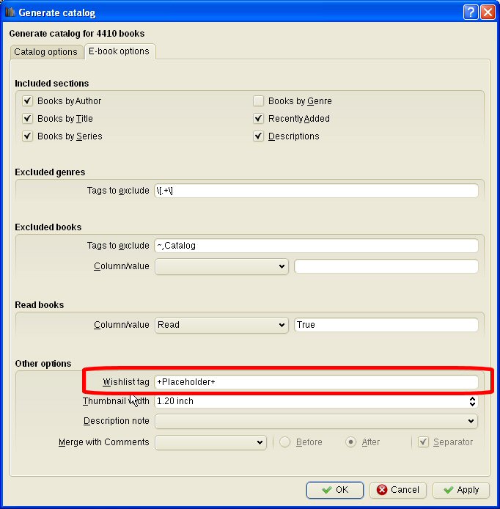Toggle the Separator checkbox
The image size is (500, 509).
click(x=423, y=442)
